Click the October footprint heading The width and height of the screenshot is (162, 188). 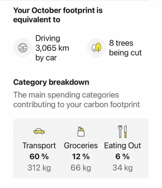[x=58, y=15]
